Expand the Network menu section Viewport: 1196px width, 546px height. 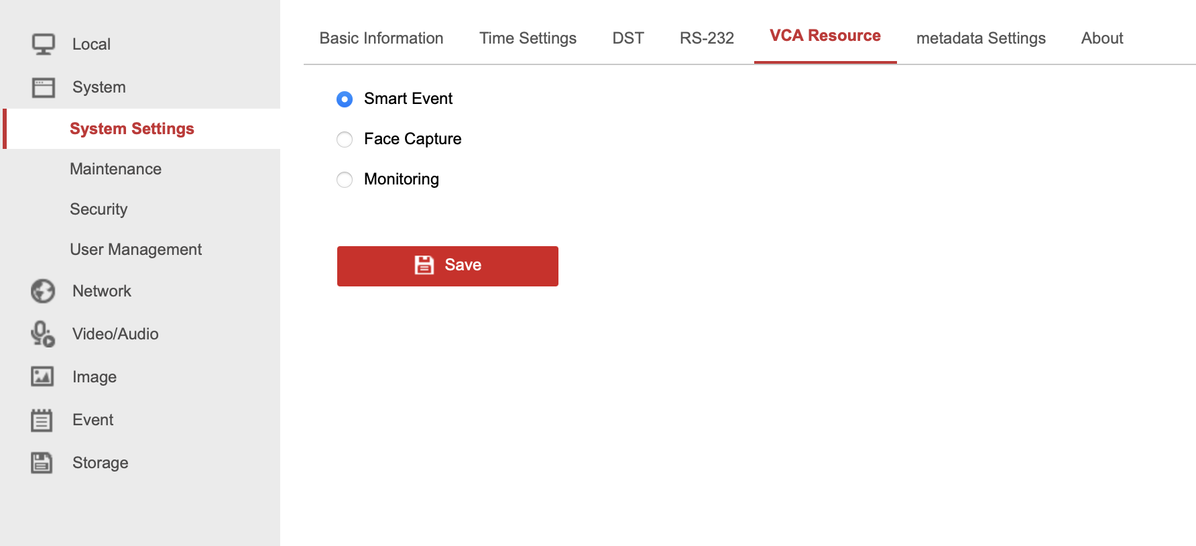click(x=102, y=291)
